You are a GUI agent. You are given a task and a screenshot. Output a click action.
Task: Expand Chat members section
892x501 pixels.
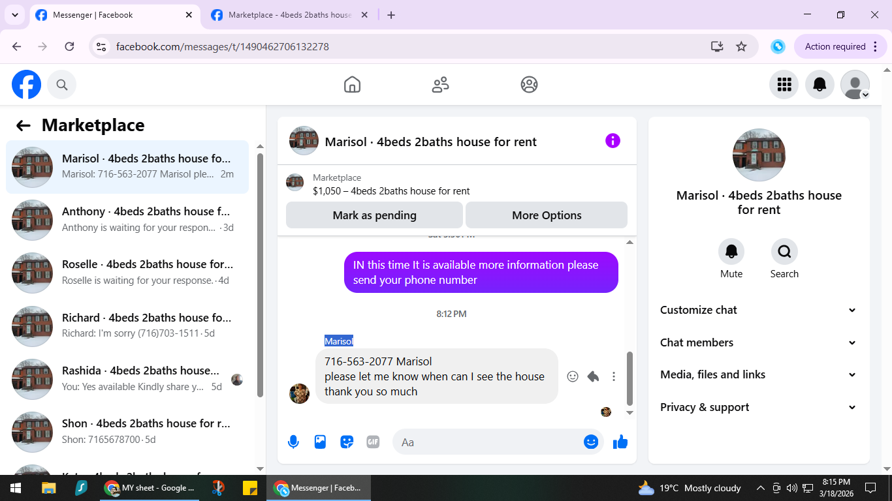pyautogui.click(x=758, y=342)
